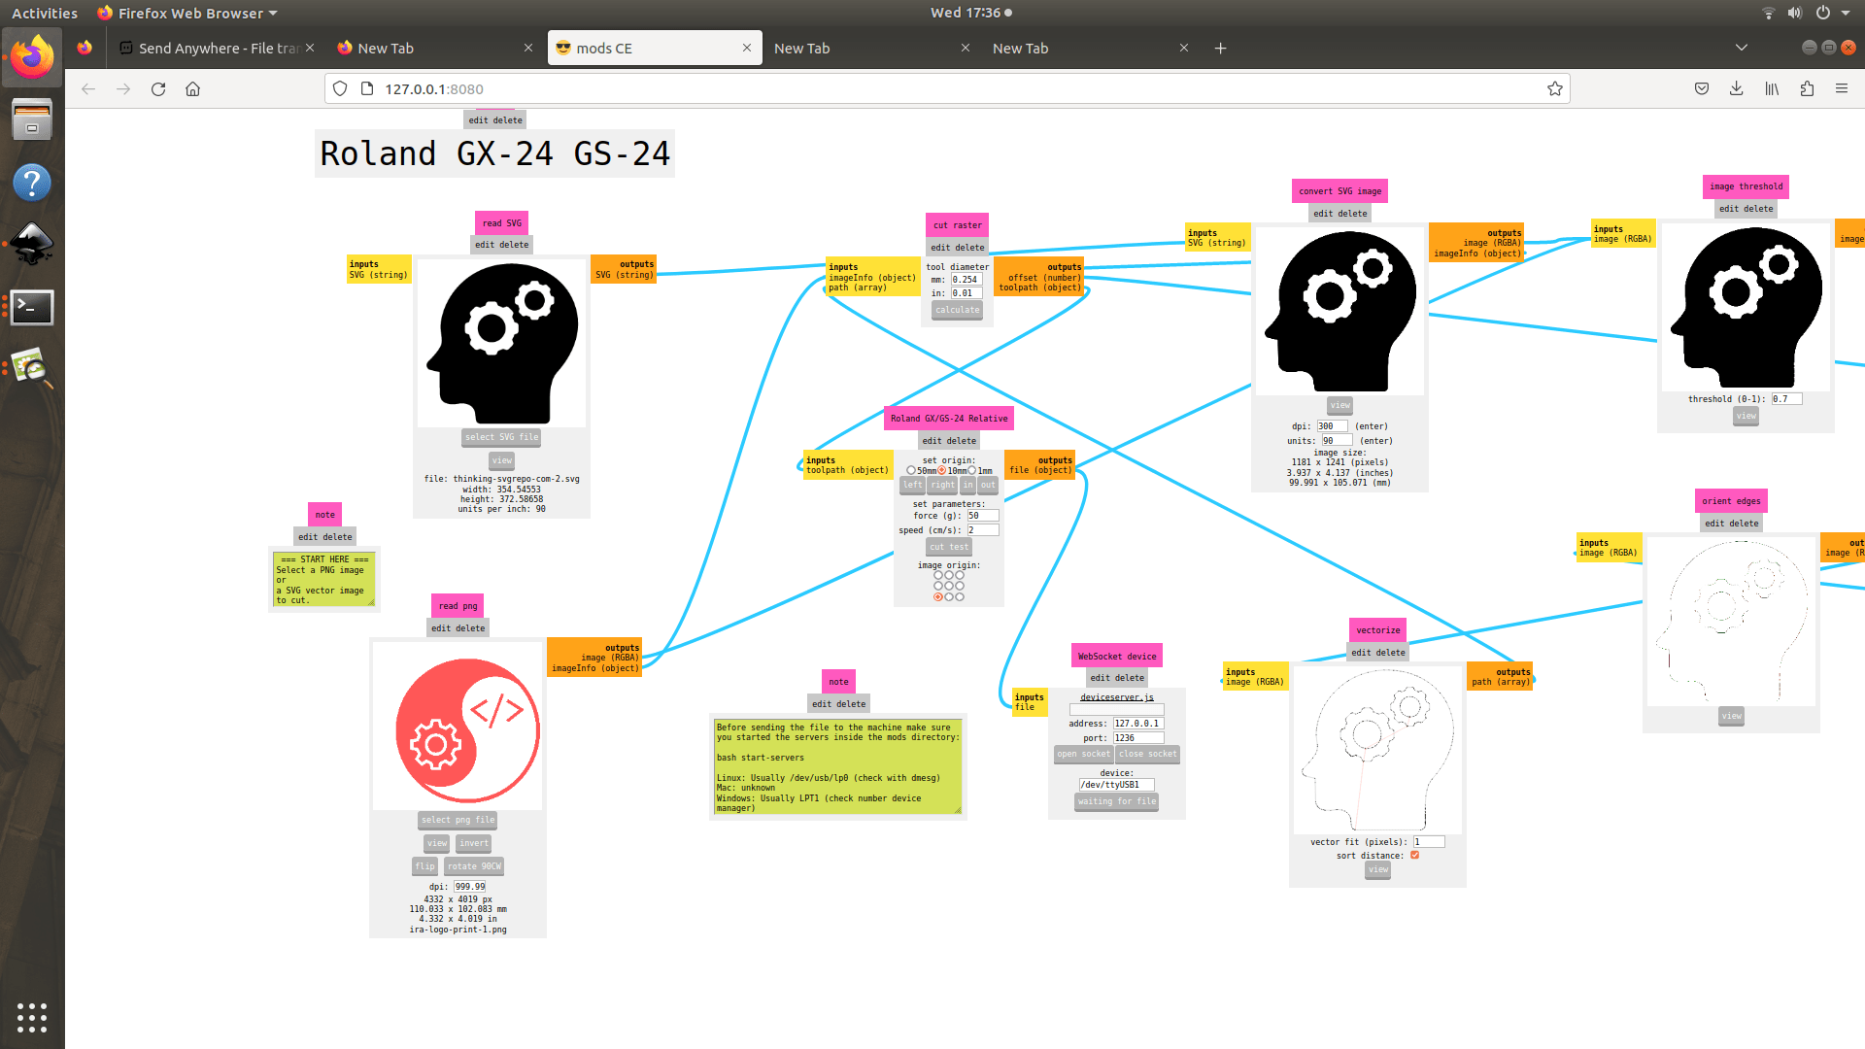Click invert in read png module

[x=474, y=843]
